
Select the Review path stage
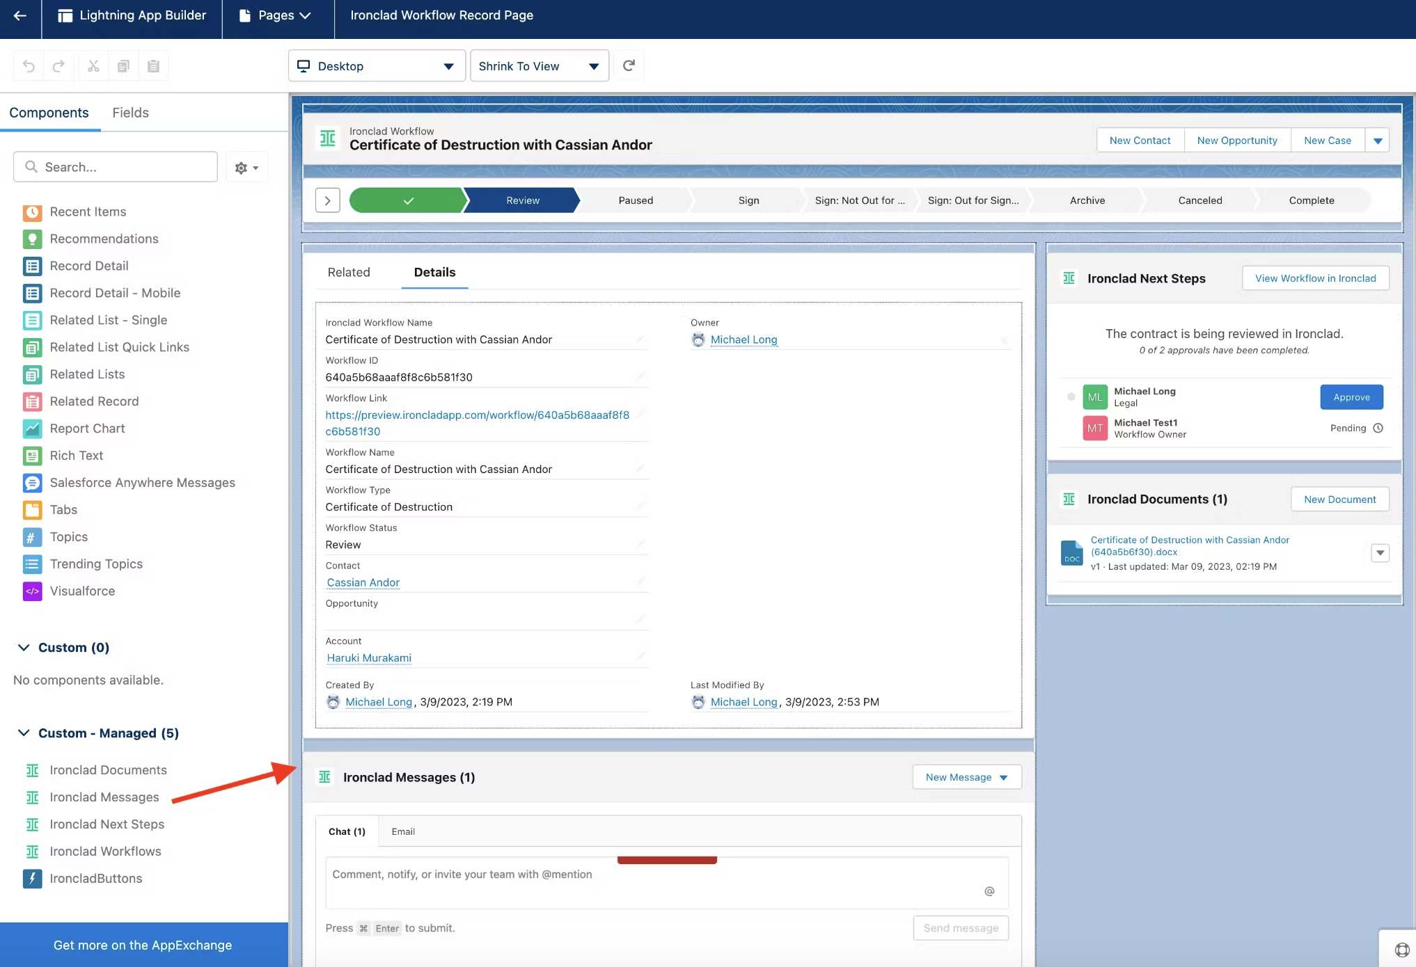click(x=522, y=200)
